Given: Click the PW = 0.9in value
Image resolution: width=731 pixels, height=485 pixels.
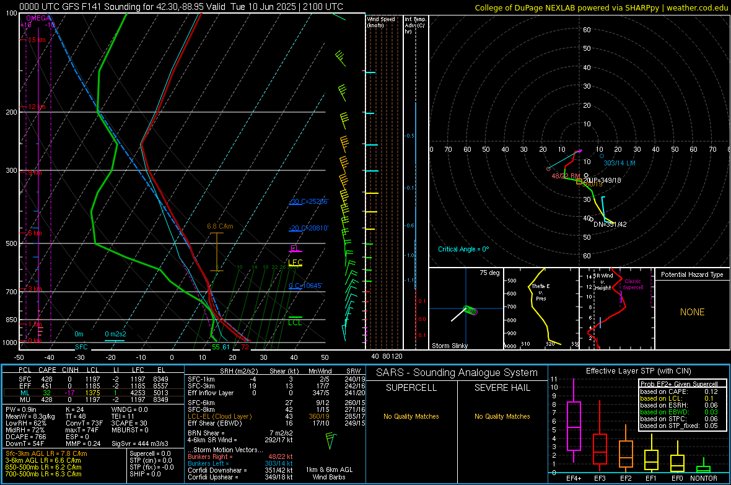Looking at the screenshot, I should pos(21,409).
